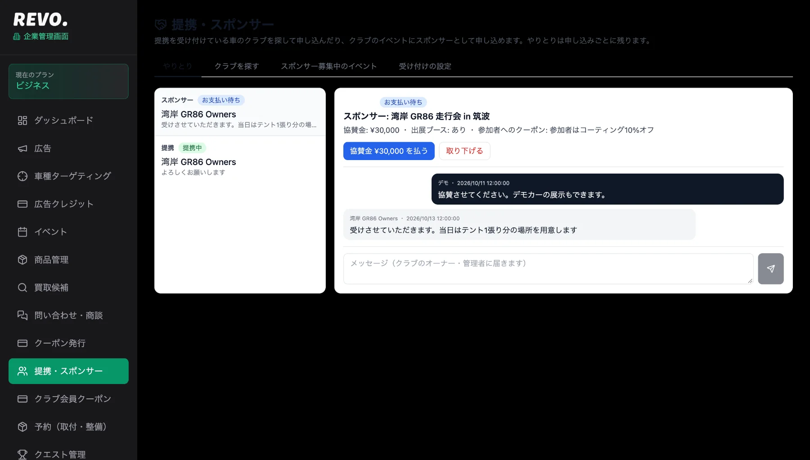The image size is (810, 460).
Task: Click the box icon for 予約（取付・整備）
Action: [22, 427]
